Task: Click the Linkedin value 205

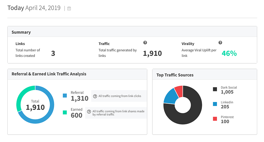Action: pos(225,107)
